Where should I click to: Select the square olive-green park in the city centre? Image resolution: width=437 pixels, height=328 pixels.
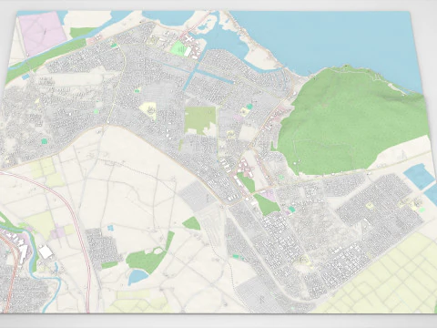200,120
